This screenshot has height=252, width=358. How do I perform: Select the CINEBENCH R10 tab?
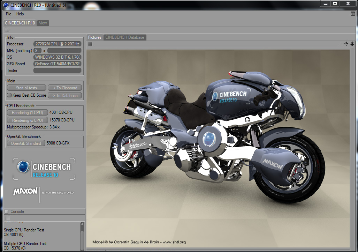pos(20,23)
